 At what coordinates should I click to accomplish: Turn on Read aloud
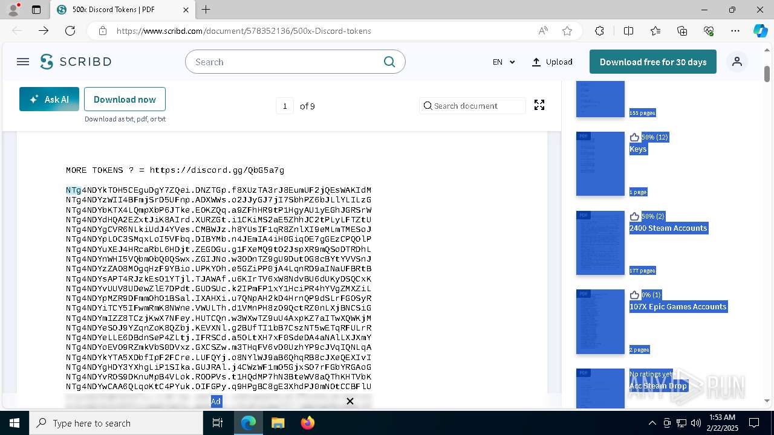click(x=543, y=31)
